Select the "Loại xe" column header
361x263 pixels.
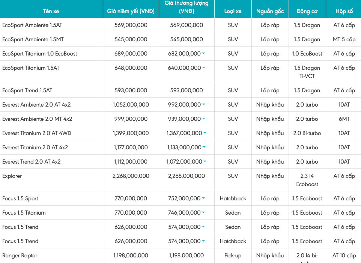click(x=233, y=11)
